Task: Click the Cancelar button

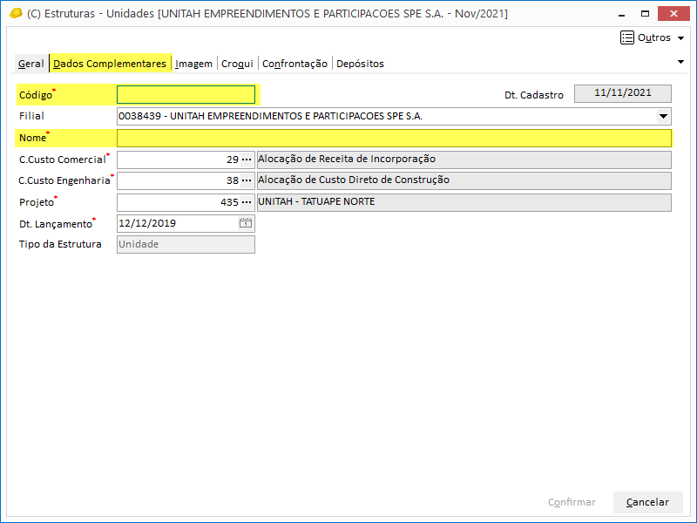Action: (x=647, y=502)
